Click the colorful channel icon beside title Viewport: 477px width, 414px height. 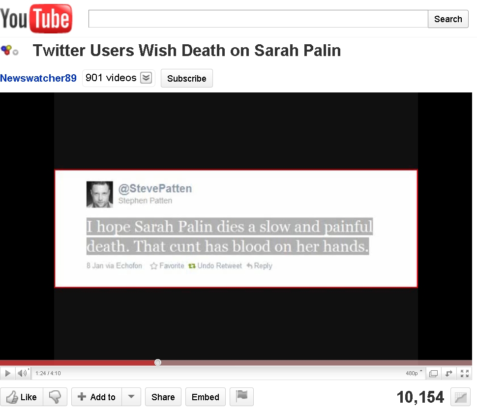(x=9, y=51)
